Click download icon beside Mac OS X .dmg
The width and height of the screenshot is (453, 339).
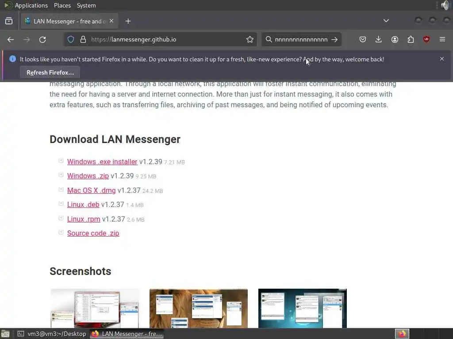pyautogui.click(x=61, y=189)
